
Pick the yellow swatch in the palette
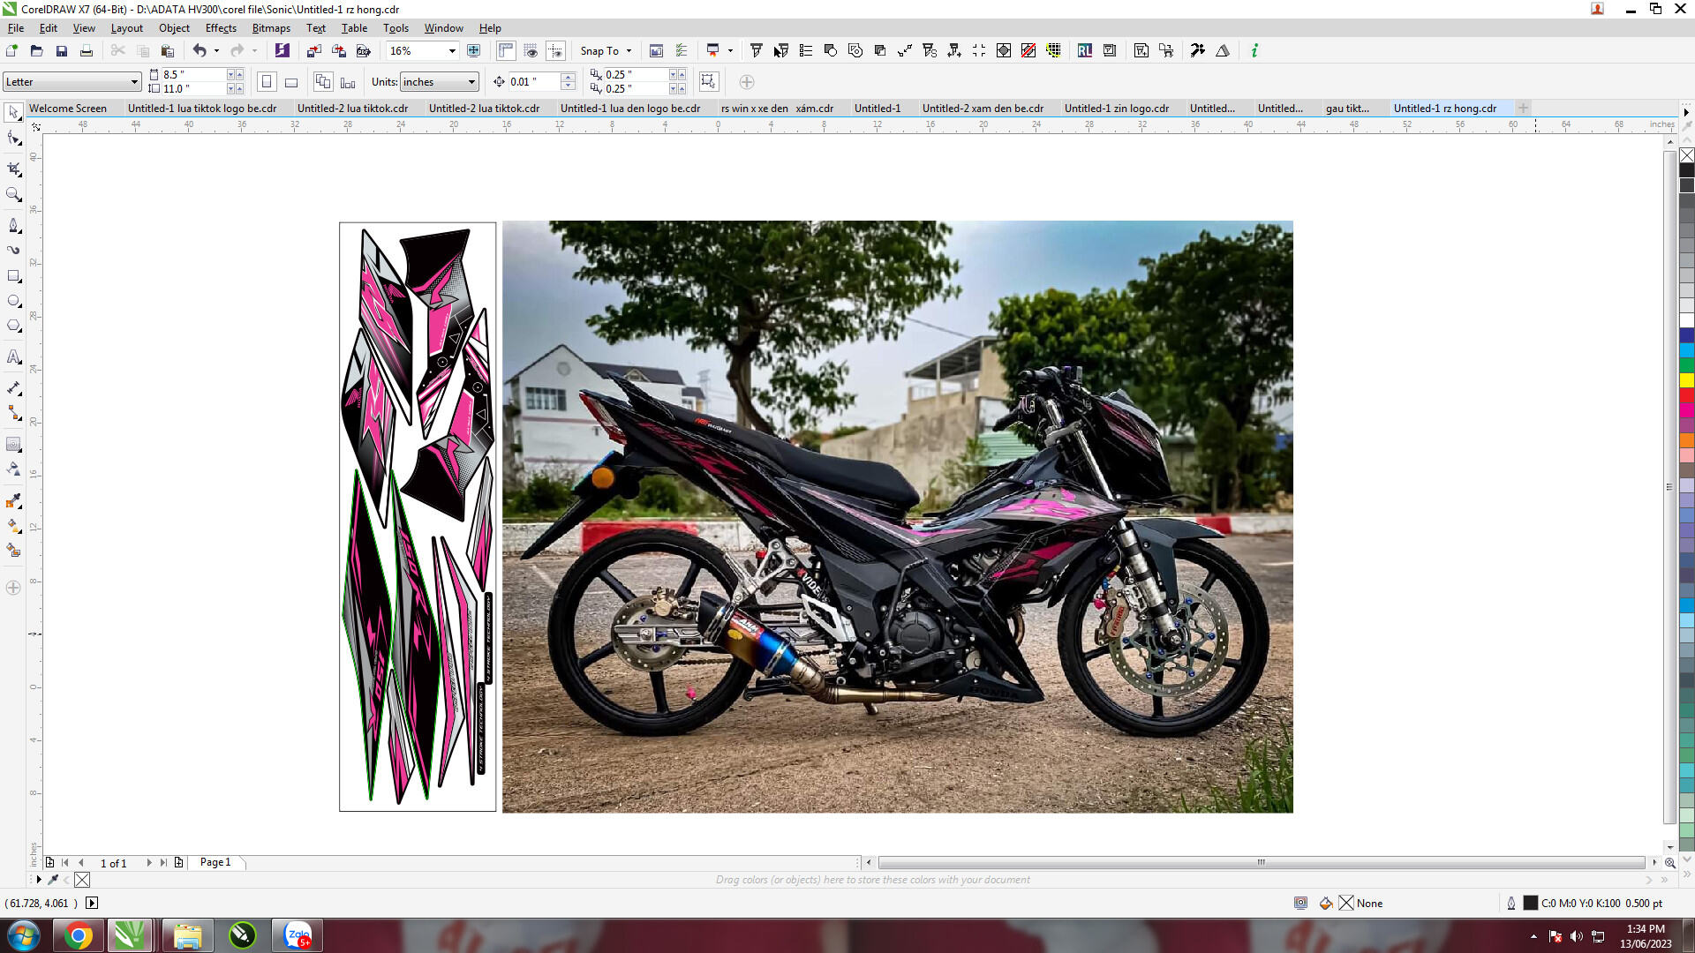point(1687,380)
